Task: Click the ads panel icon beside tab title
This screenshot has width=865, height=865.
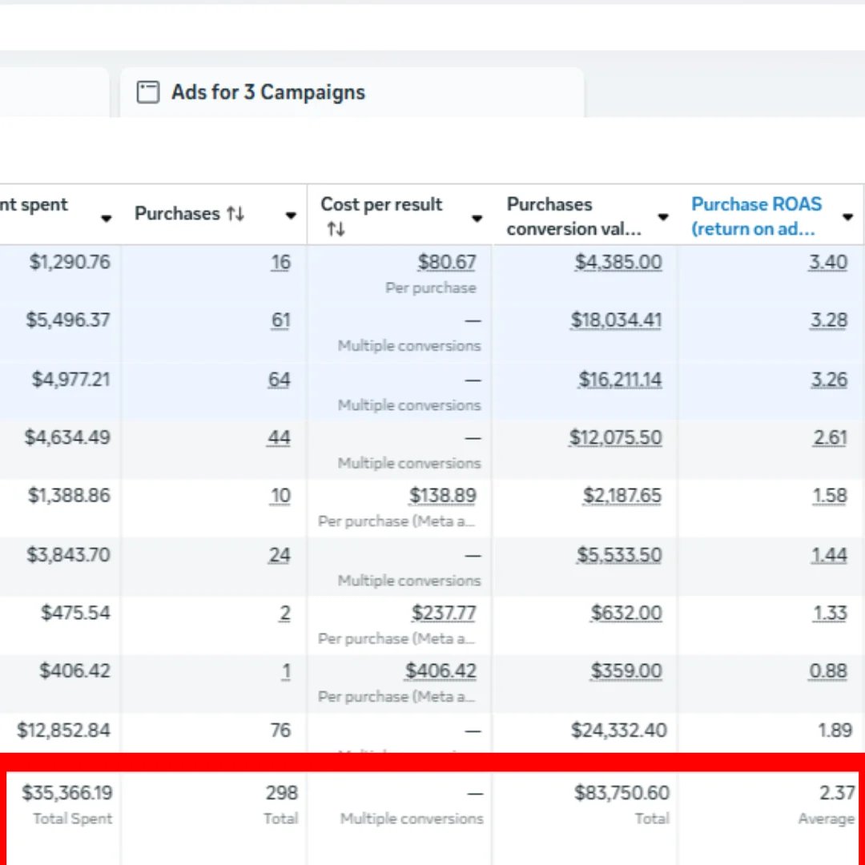Action: 147,93
